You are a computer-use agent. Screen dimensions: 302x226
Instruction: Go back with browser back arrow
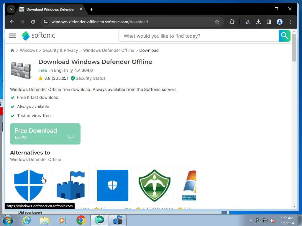point(12,22)
